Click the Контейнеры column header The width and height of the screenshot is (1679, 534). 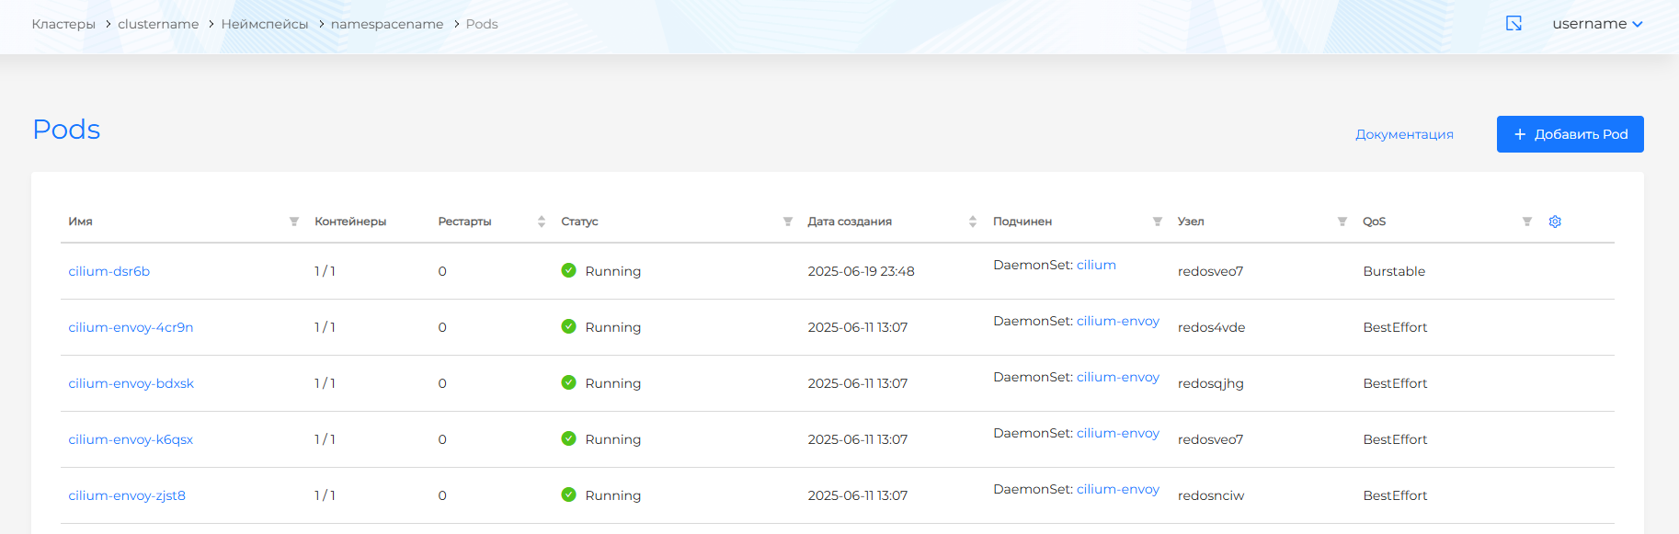(350, 222)
